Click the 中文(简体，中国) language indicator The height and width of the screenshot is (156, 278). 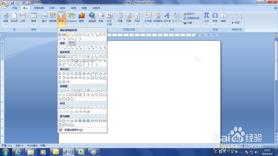pyautogui.click(x=36, y=145)
